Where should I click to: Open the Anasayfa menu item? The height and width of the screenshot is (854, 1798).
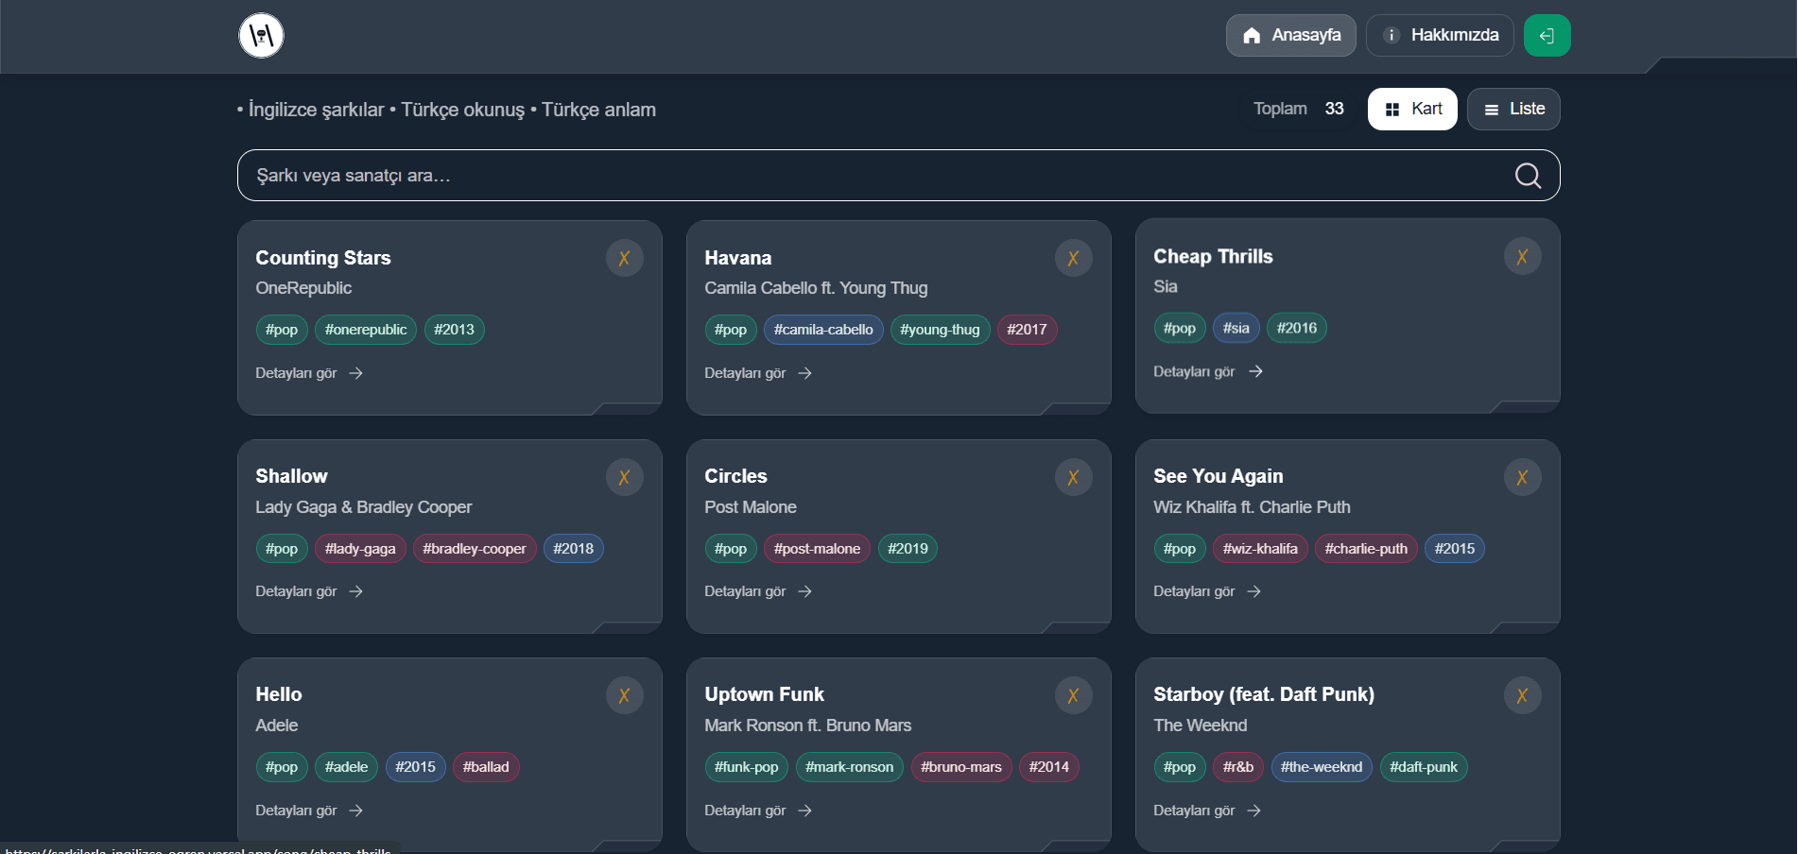tap(1290, 36)
